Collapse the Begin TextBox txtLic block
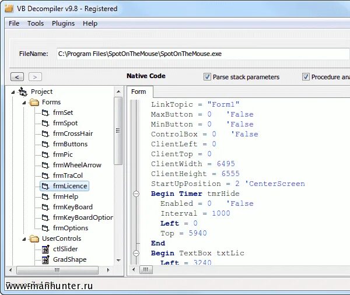This screenshot has height=295, width=350. click(x=136, y=253)
